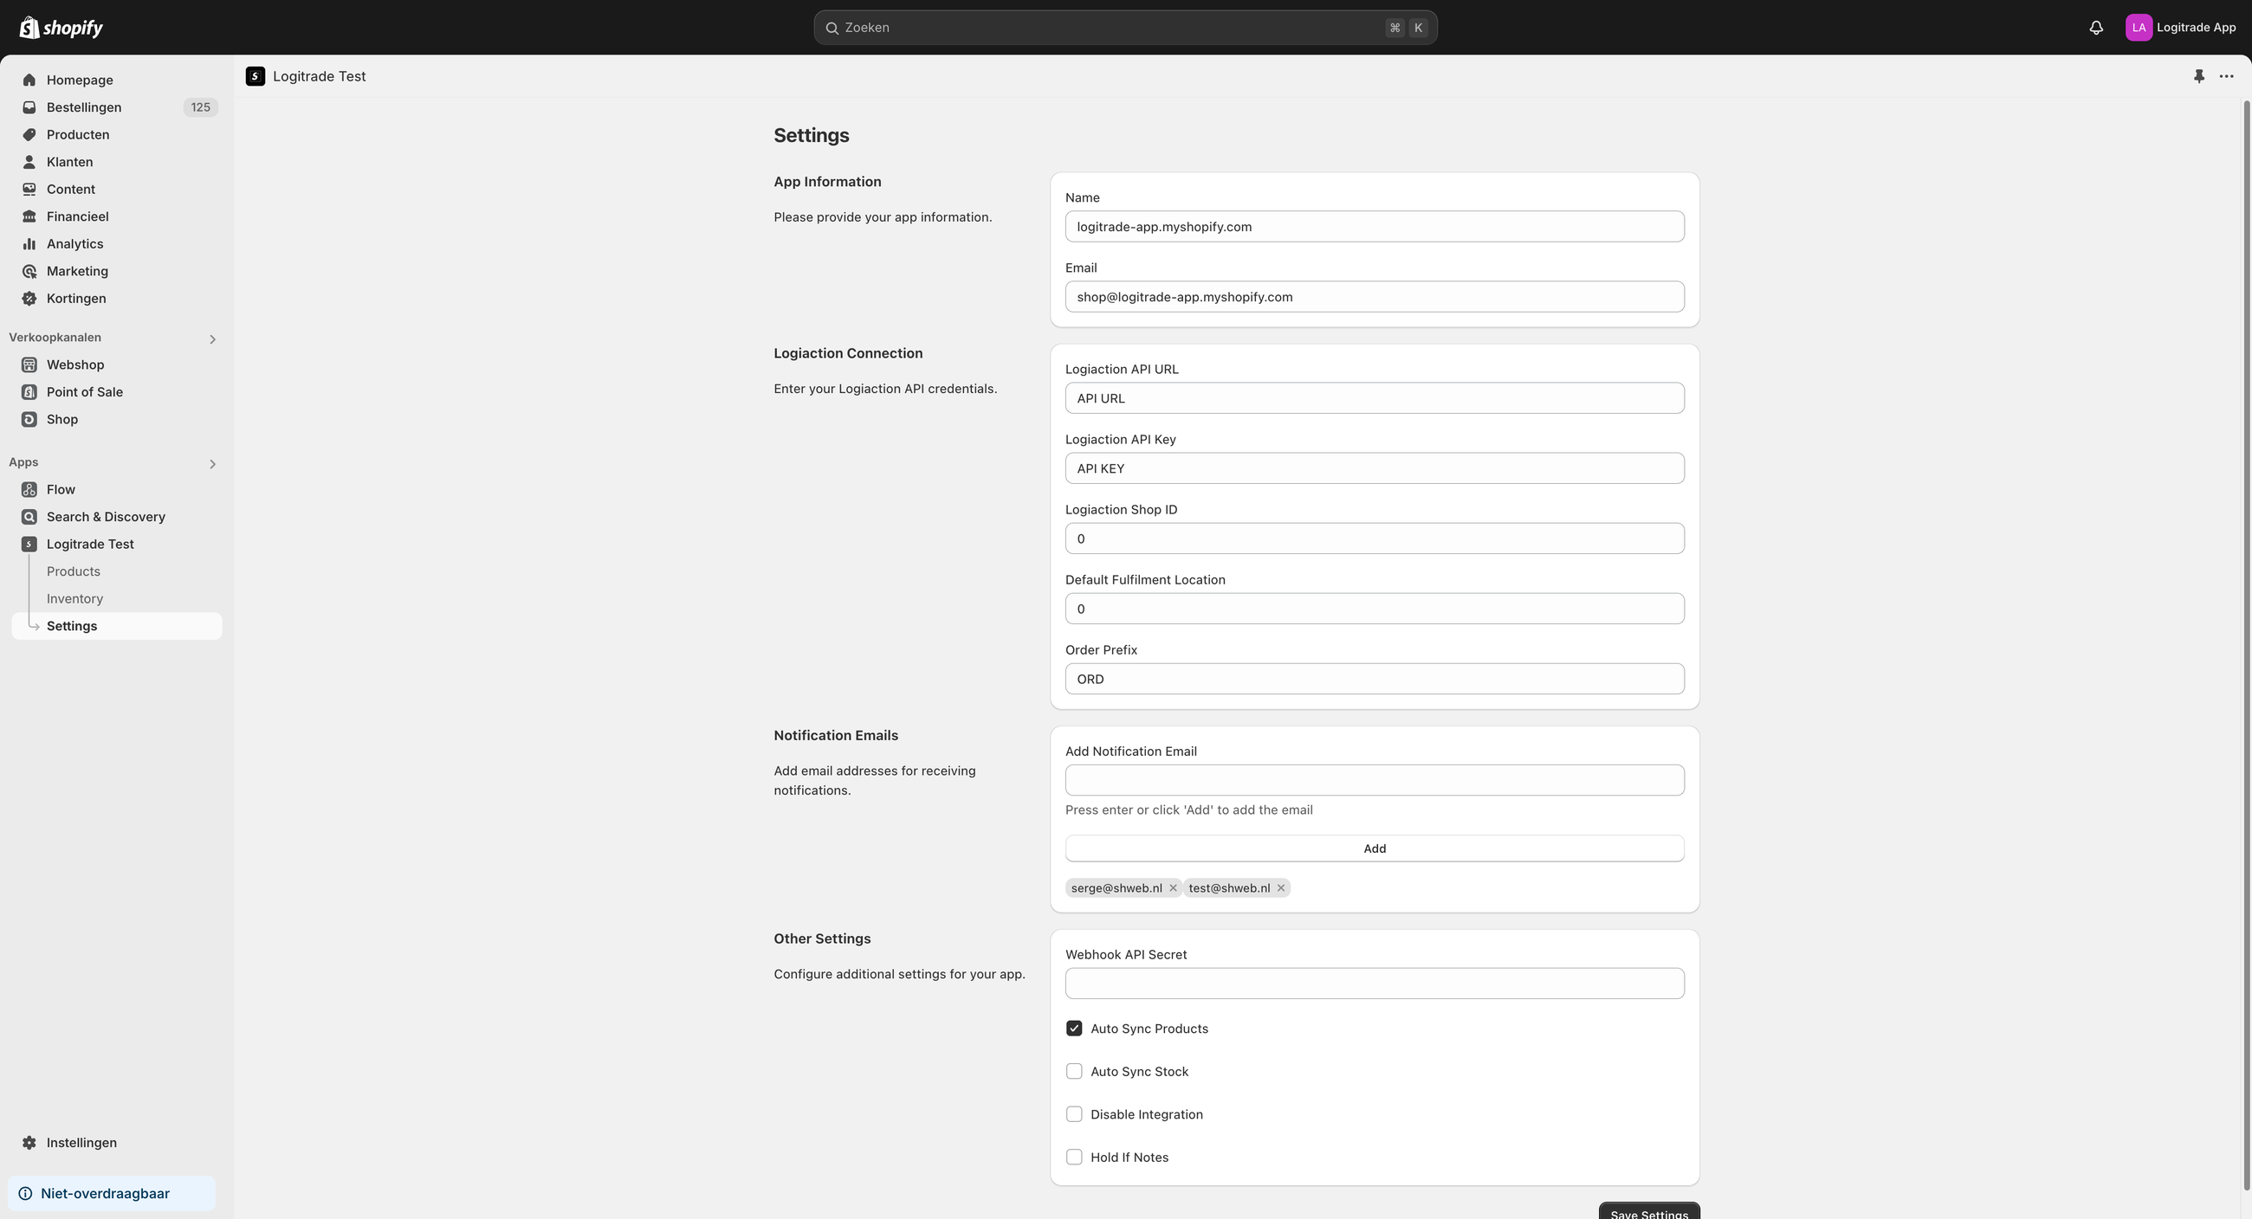Tick the Hold If Notes checkbox

point(1073,1157)
